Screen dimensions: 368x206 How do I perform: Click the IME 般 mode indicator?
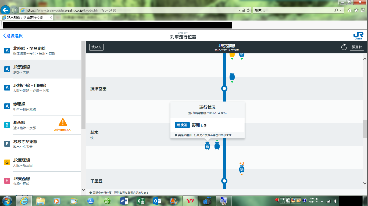tap(288, 200)
